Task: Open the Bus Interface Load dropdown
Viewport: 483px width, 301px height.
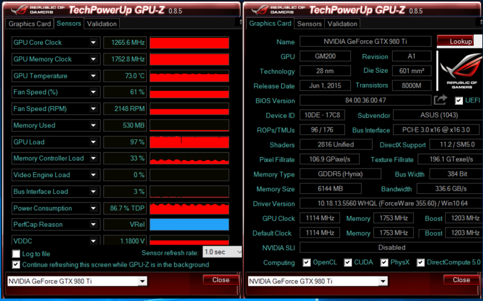Action: click(93, 191)
